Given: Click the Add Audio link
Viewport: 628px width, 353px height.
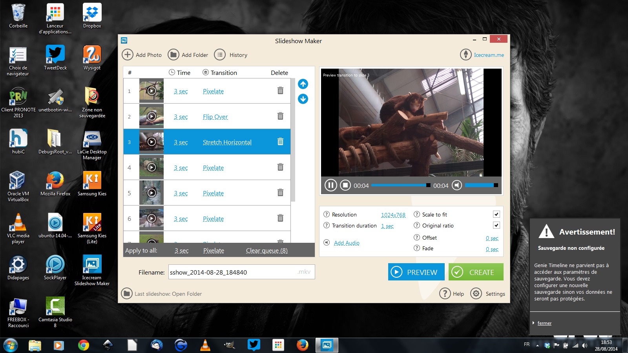Looking at the screenshot, I should click(347, 243).
